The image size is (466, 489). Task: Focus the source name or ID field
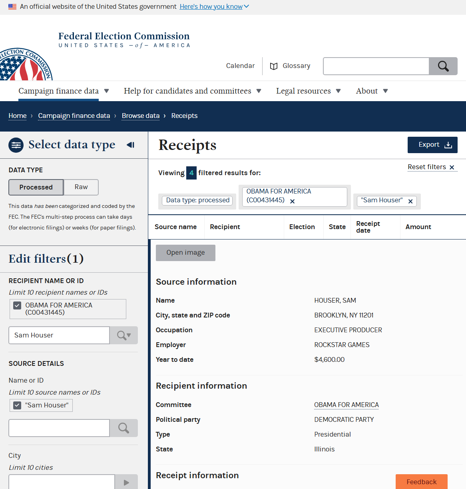click(59, 428)
